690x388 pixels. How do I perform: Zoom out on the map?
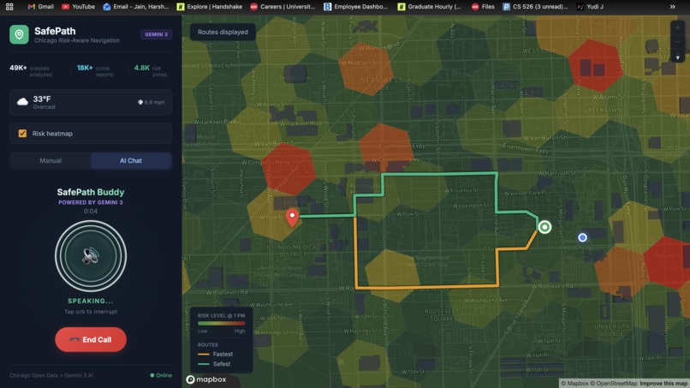point(677,42)
